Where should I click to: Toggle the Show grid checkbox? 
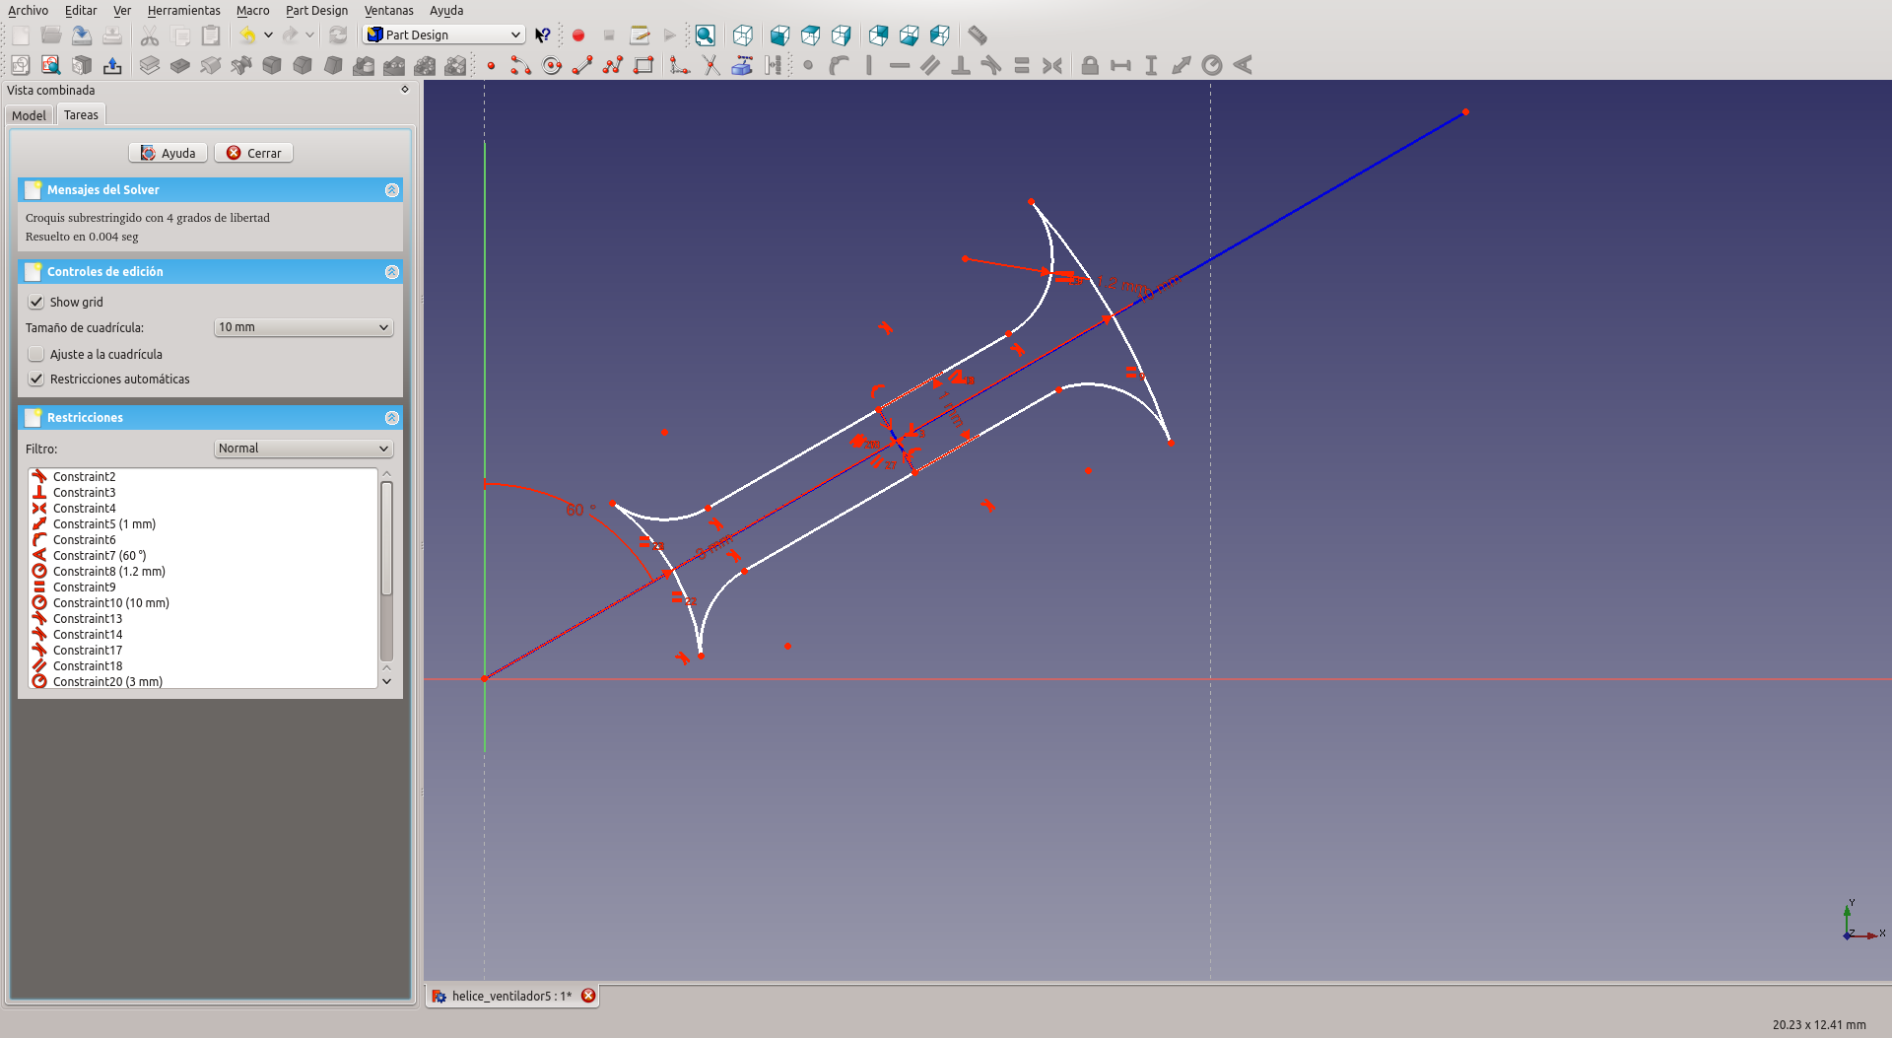click(36, 302)
